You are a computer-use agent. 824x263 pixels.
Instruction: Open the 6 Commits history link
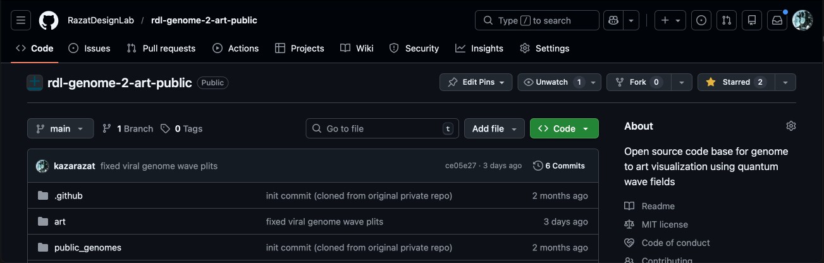click(559, 166)
